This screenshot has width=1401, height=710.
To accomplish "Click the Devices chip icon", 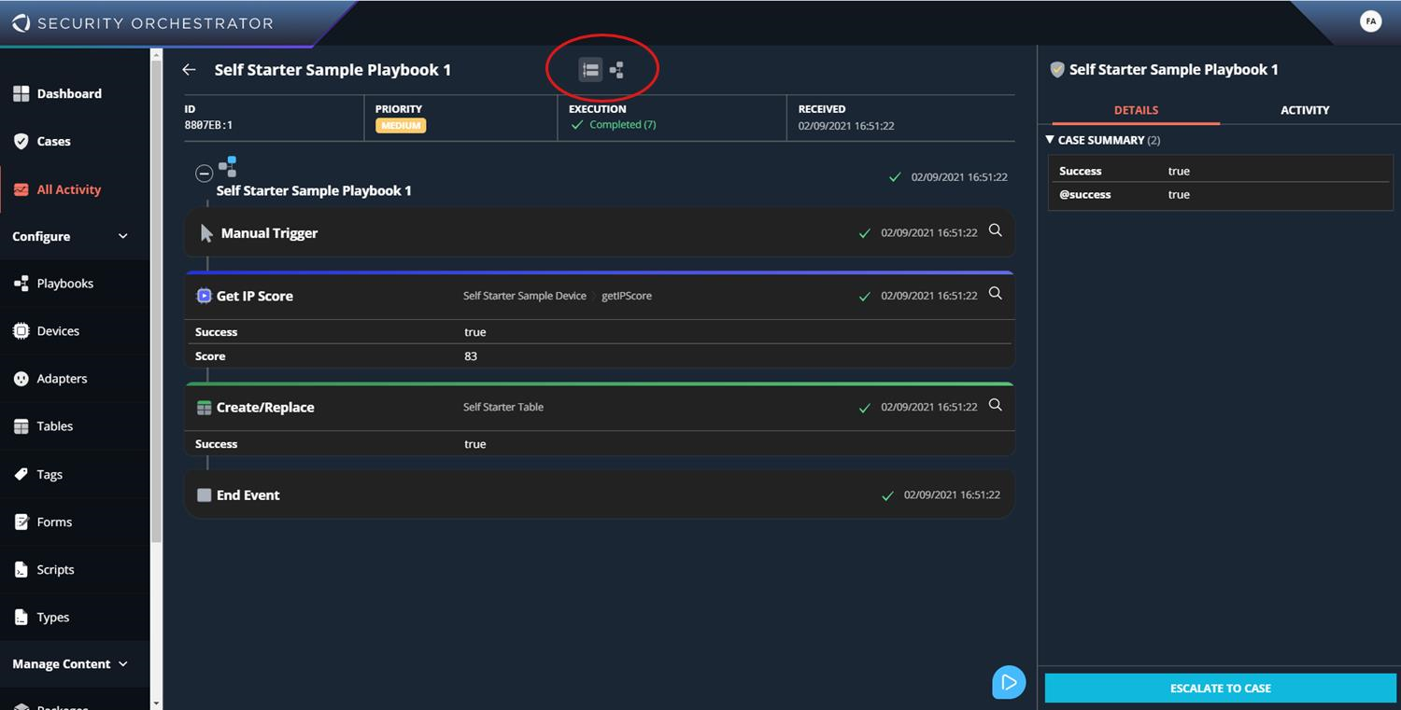I will 21,331.
